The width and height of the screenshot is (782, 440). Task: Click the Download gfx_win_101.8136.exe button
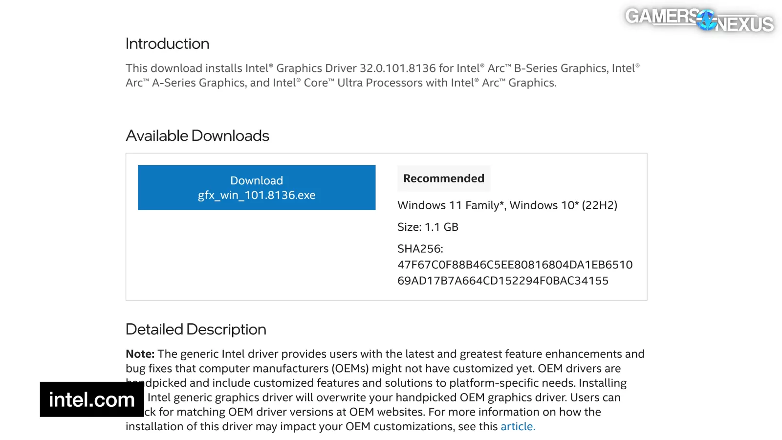[x=257, y=188]
